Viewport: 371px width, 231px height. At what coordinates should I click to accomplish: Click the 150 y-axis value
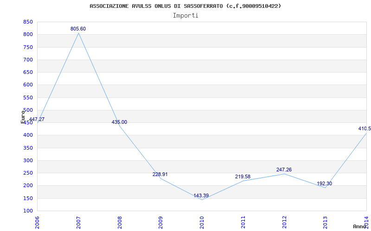pos(28,198)
